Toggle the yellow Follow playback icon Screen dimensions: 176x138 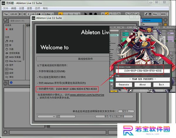pyautogui.click(x=61, y=14)
